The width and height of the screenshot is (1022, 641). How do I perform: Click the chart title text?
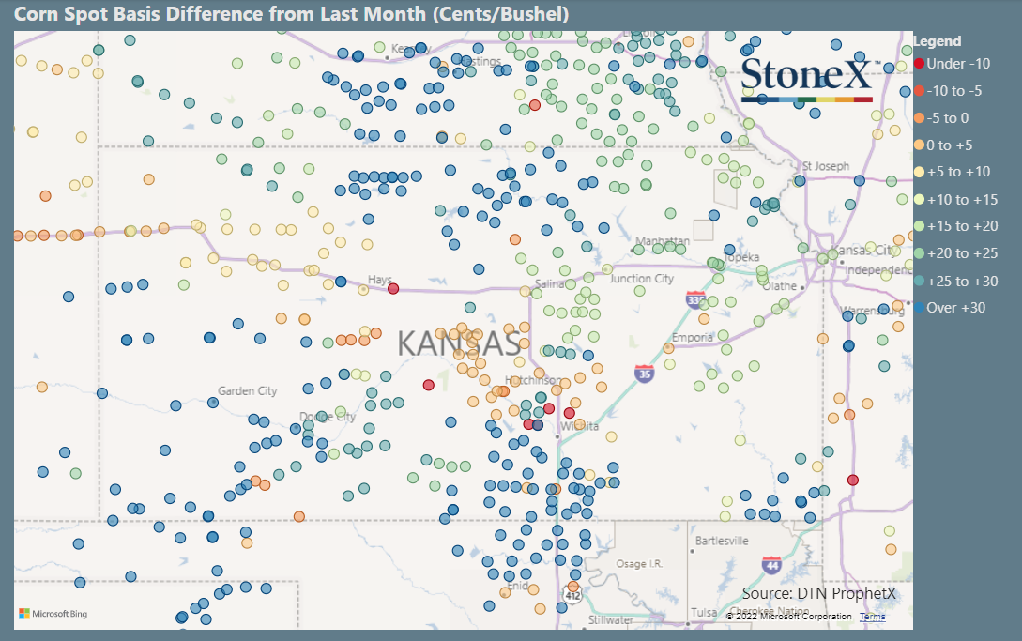coord(291,14)
